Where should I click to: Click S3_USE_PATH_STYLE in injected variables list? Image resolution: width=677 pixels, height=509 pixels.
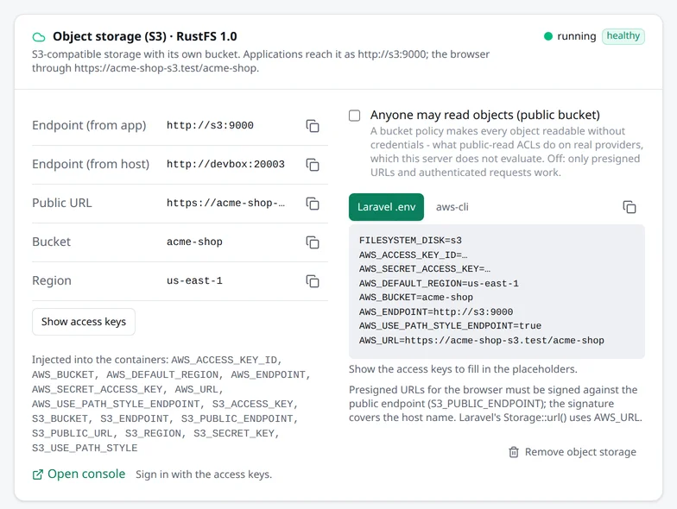85,449
